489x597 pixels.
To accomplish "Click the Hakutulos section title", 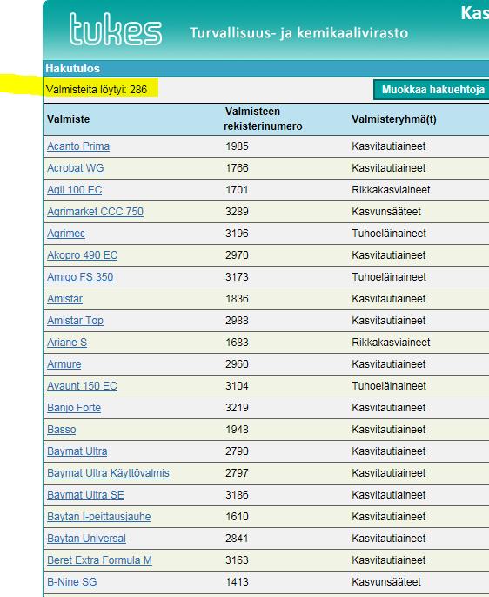I will pyautogui.click(x=72, y=69).
